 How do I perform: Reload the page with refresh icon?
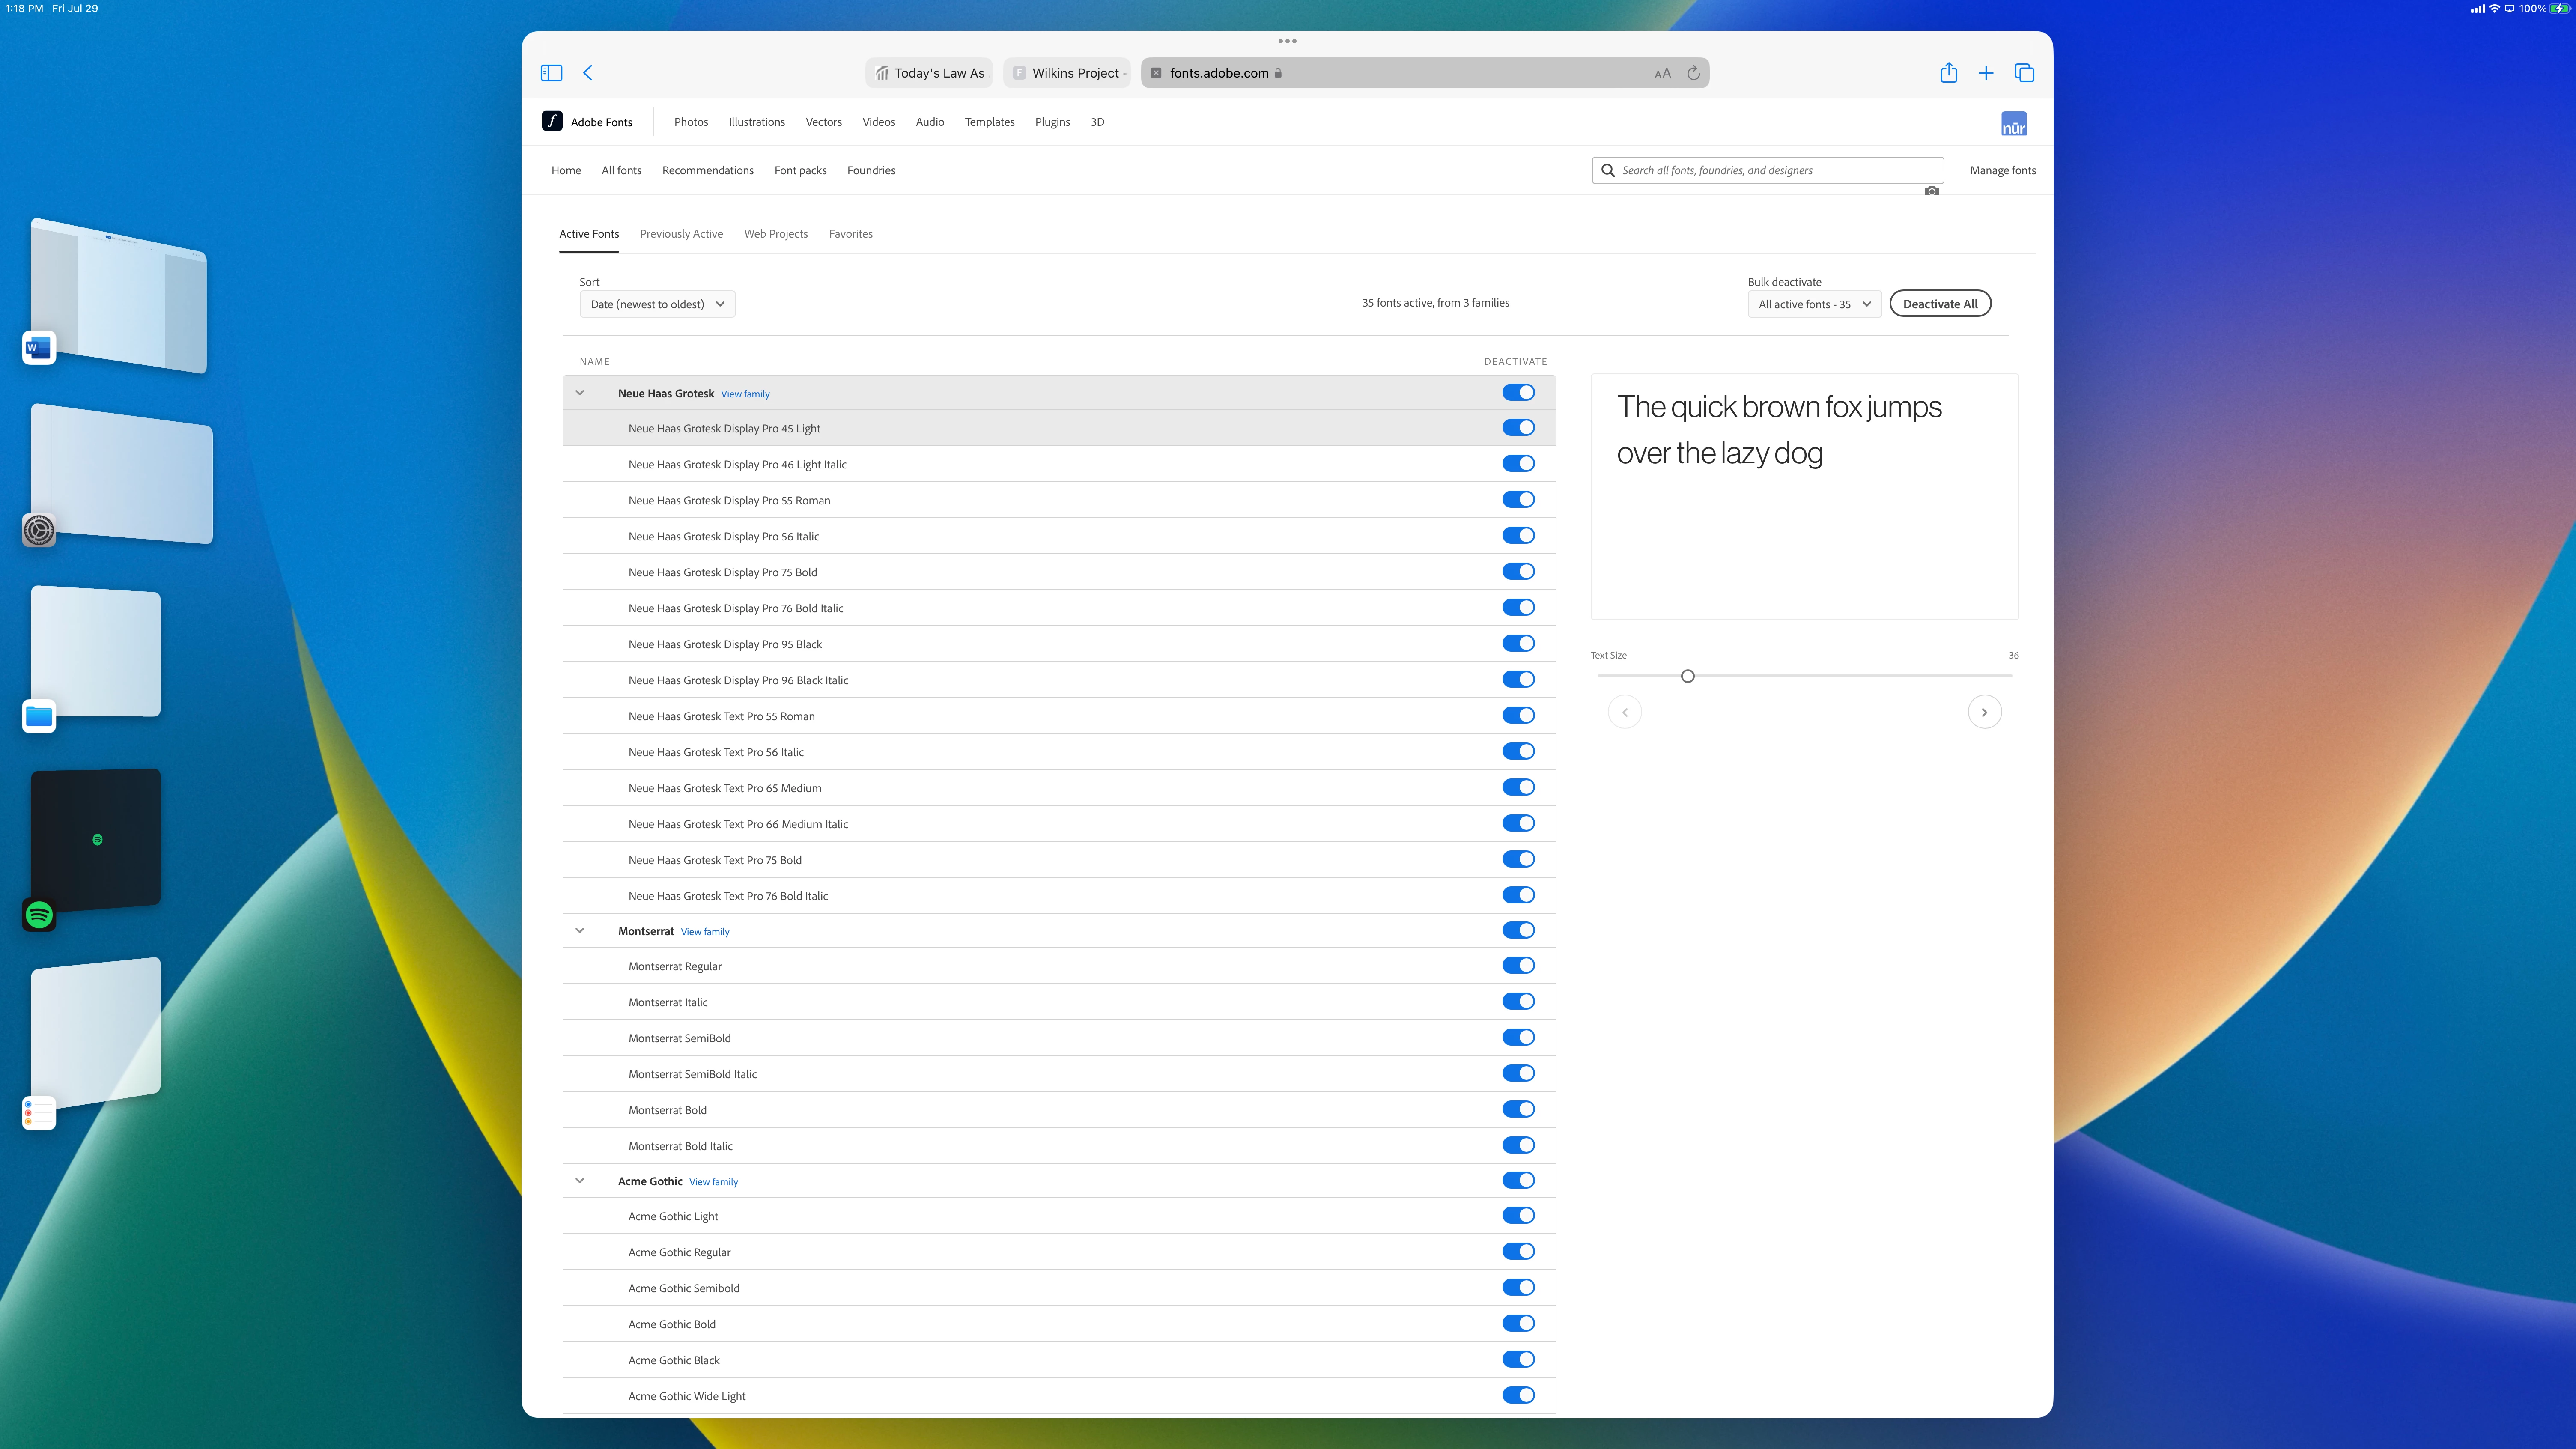coord(1693,73)
